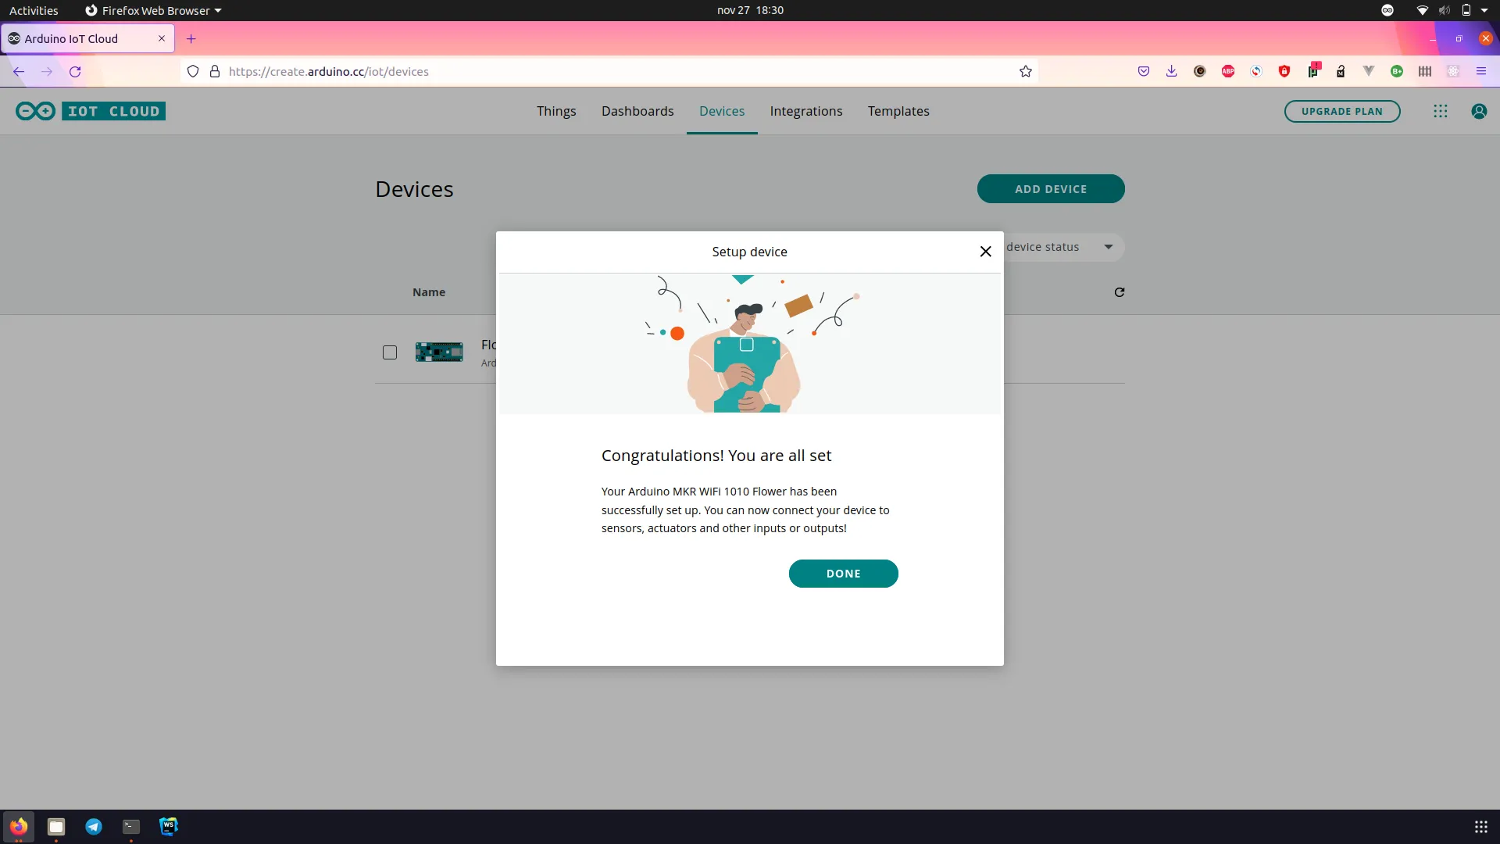Click the MKR WiFi 1010 board thumbnail

point(439,352)
